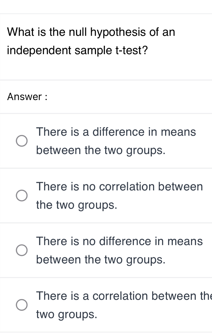Click 'between the two groups.' under third option
Screen dimensions: 212x334
(x=101, y=260)
